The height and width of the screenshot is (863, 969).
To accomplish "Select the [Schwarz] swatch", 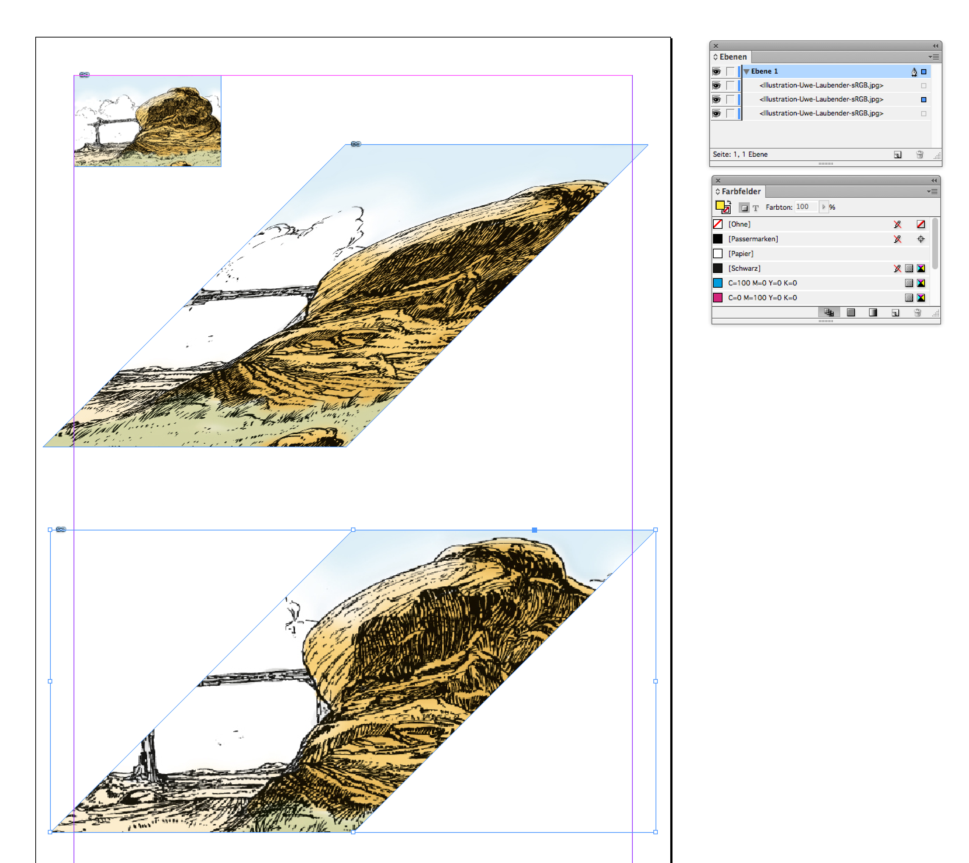I will (820, 269).
